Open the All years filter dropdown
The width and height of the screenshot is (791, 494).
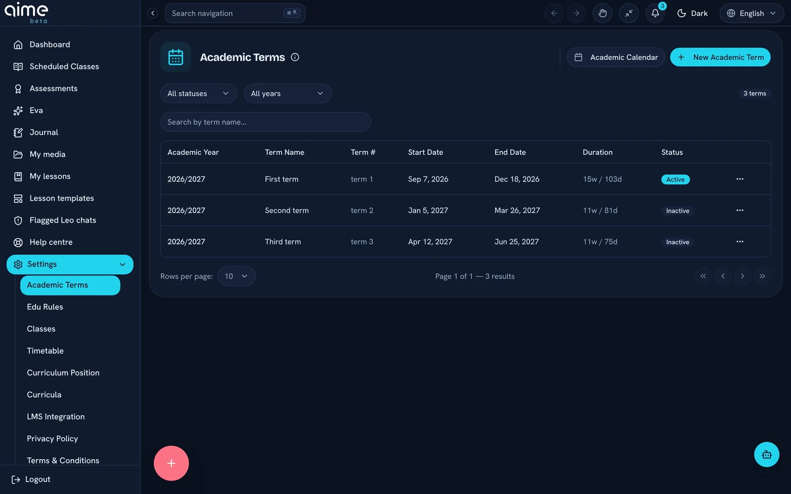[x=288, y=93]
